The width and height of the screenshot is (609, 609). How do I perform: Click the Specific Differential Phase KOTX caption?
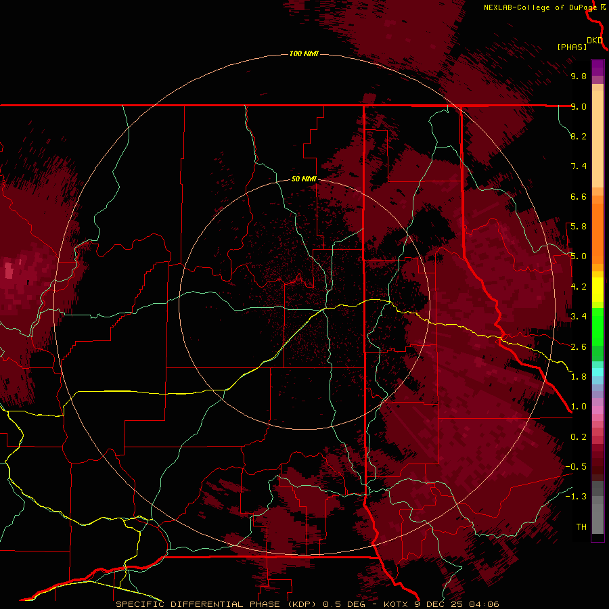[308, 604]
